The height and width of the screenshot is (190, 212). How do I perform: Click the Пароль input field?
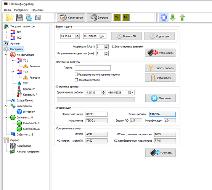(93, 68)
